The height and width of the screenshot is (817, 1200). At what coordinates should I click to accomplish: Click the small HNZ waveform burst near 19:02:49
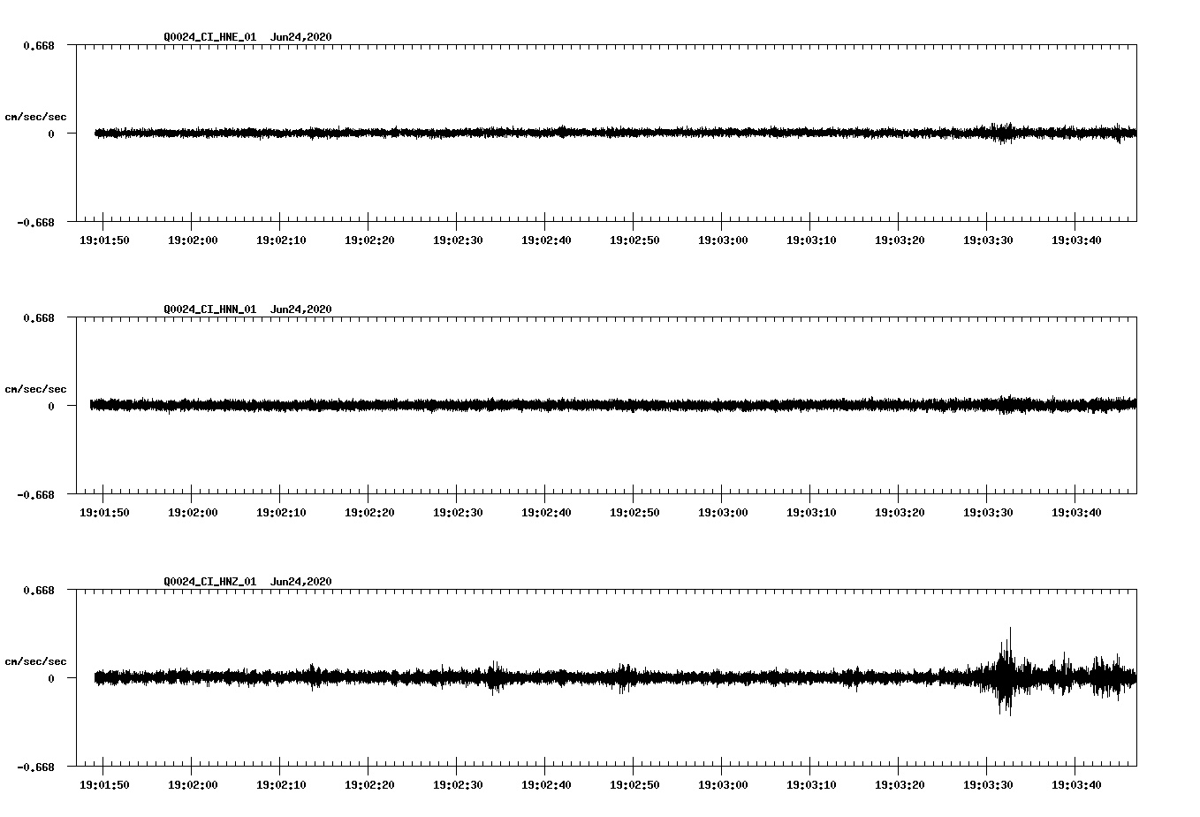click(626, 677)
